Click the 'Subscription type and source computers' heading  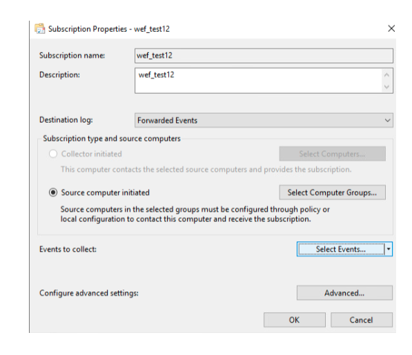pyautogui.click(x=112, y=139)
